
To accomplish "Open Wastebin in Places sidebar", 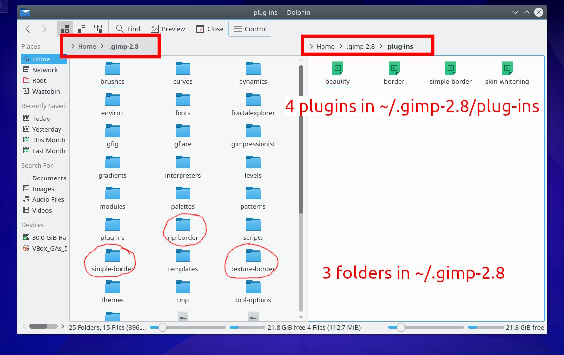I will click(44, 91).
